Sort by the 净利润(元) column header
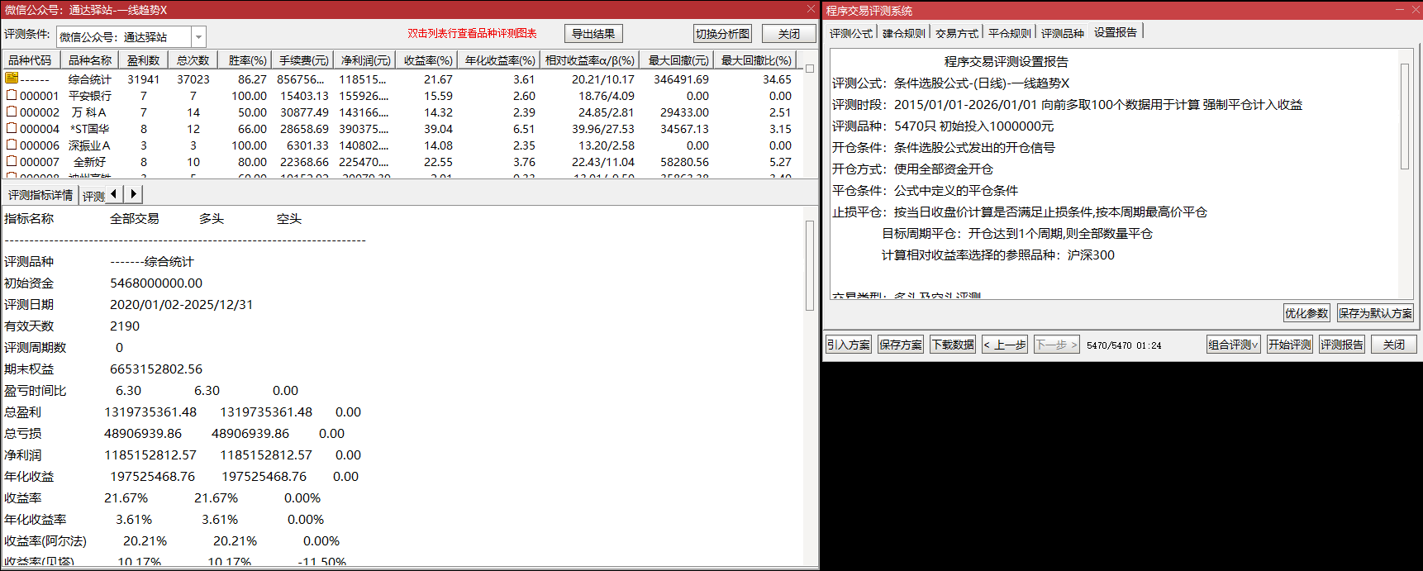The width and height of the screenshot is (1423, 571). (x=365, y=60)
